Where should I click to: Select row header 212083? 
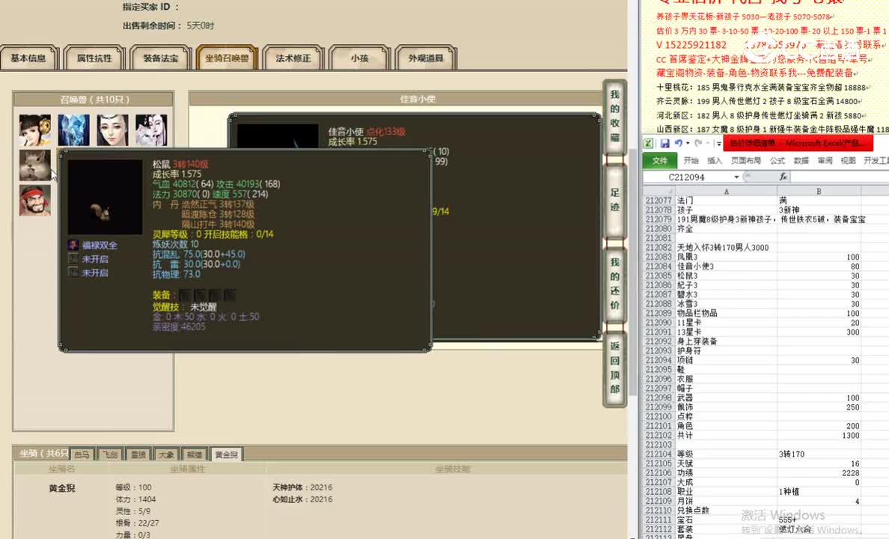click(x=659, y=257)
